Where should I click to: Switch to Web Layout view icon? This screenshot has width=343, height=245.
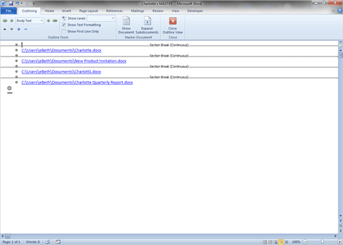tap(276, 242)
